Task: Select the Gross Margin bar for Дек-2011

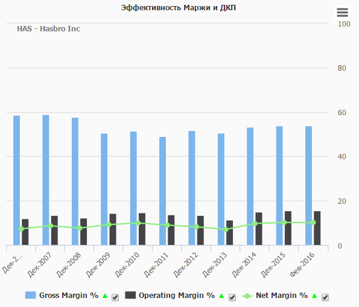Action: (x=162, y=191)
